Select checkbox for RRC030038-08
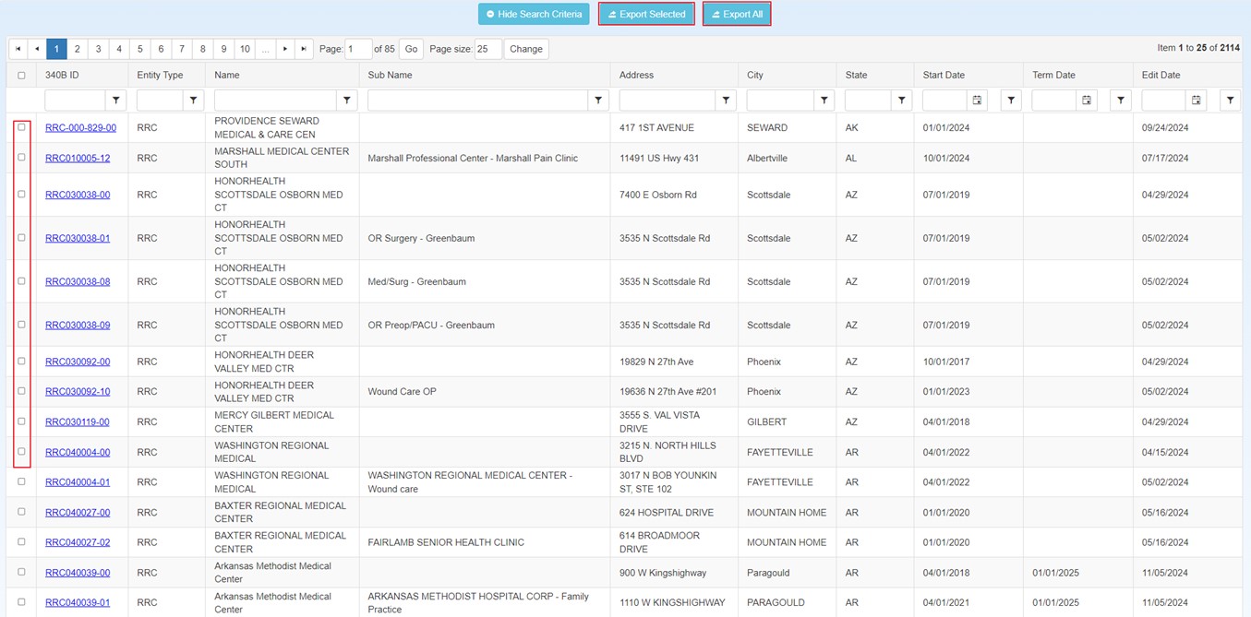1251x617 pixels. [21, 281]
